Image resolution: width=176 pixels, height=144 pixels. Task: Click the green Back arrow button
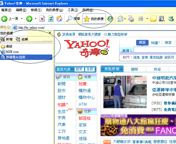(x=4, y=19)
